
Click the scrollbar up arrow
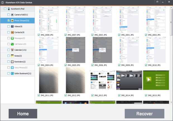tap(171, 8)
